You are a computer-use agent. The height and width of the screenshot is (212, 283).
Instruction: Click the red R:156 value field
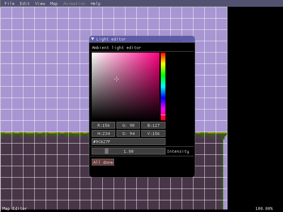103,125
